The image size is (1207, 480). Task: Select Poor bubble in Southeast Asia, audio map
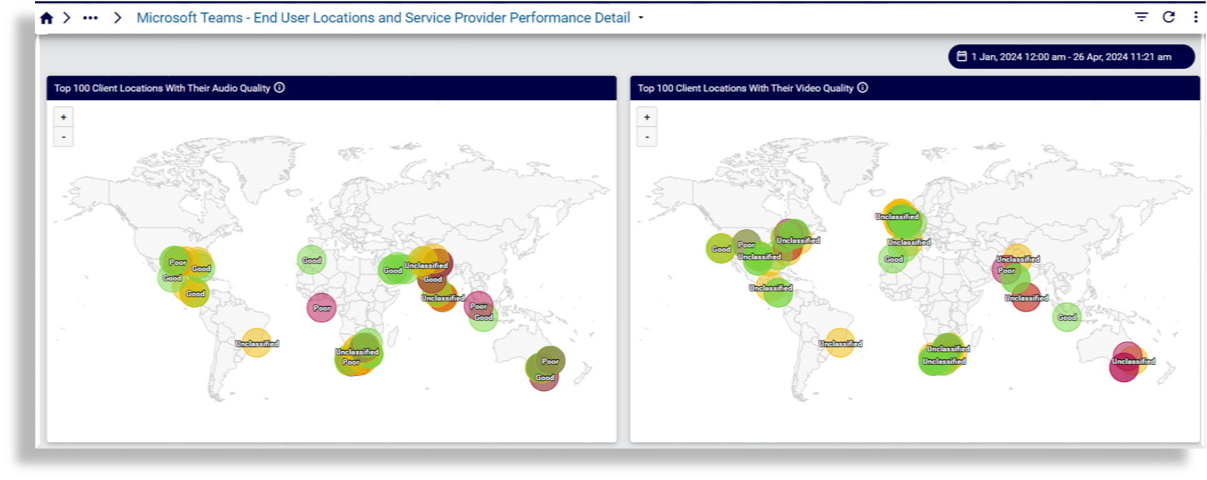[478, 306]
